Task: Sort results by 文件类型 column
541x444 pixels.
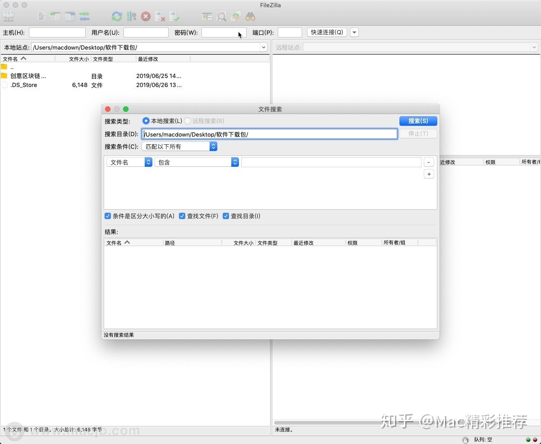Action: pyautogui.click(x=273, y=243)
